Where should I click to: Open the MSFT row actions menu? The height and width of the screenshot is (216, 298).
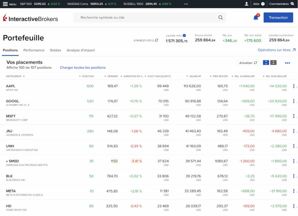(x=294, y=116)
